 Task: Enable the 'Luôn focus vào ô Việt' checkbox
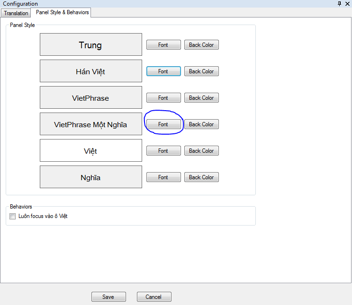(x=13, y=217)
